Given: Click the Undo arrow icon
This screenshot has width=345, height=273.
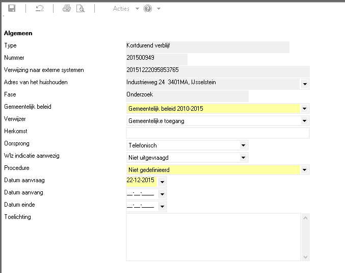Looking at the screenshot, I should point(39,9).
